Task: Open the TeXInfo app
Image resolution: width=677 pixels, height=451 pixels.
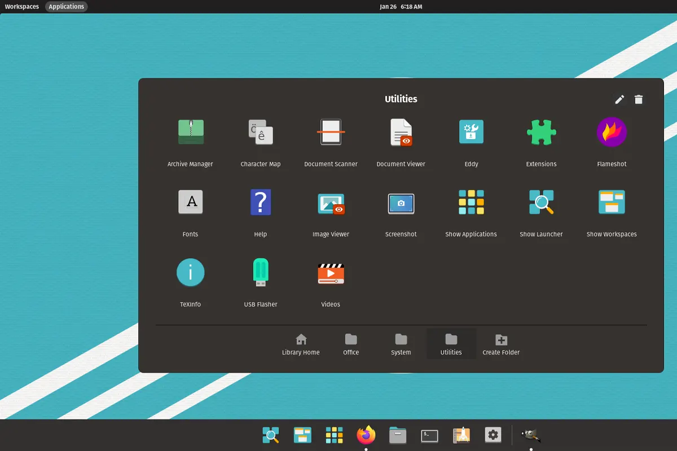Action: coord(191,273)
